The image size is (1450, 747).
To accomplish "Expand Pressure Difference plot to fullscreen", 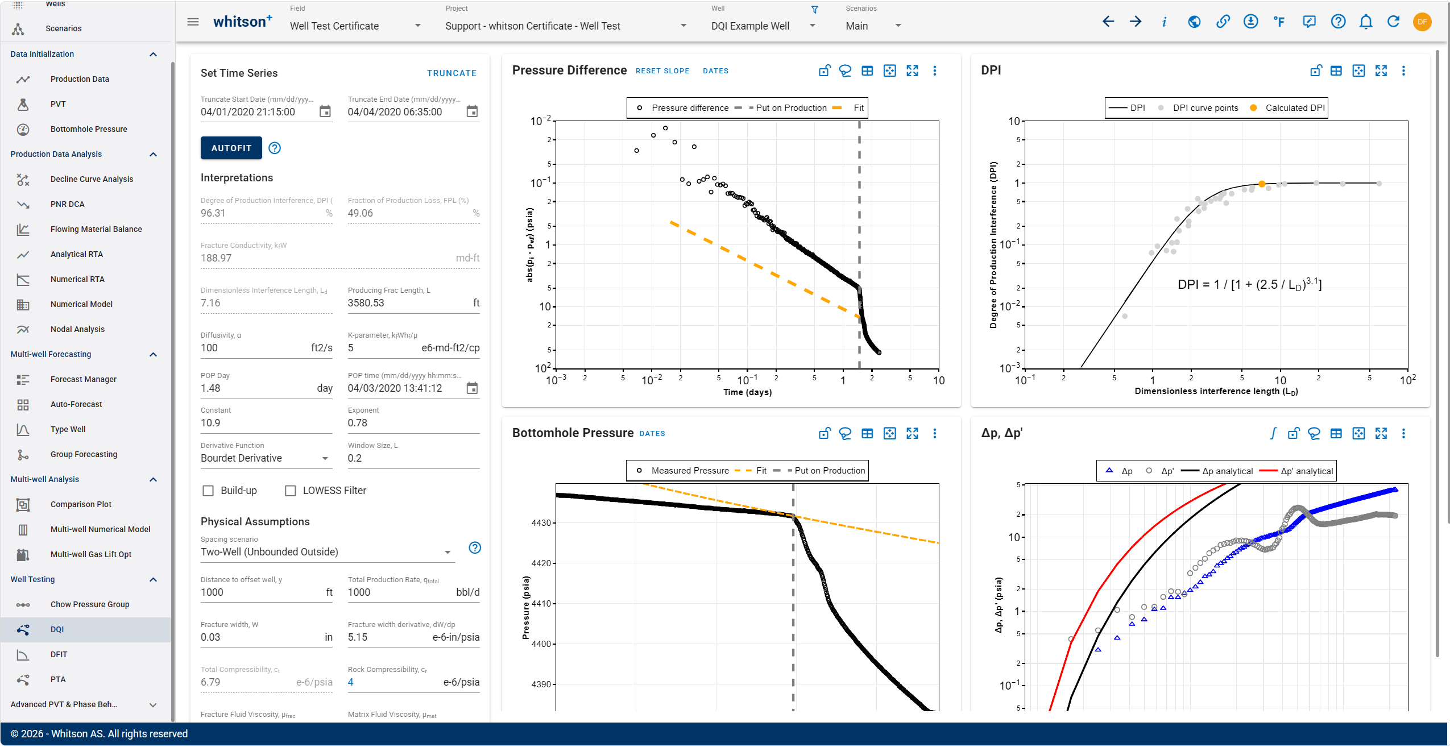I will tap(912, 71).
